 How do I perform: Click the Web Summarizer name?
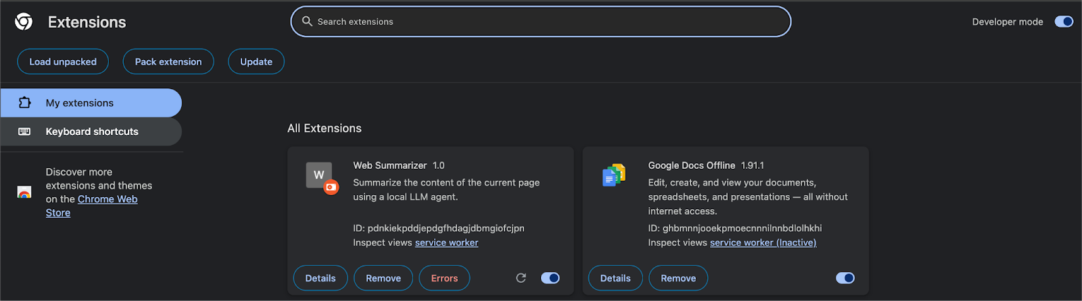(x=390, y=165)
